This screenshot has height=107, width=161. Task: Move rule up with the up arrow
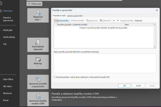(114, 20)
